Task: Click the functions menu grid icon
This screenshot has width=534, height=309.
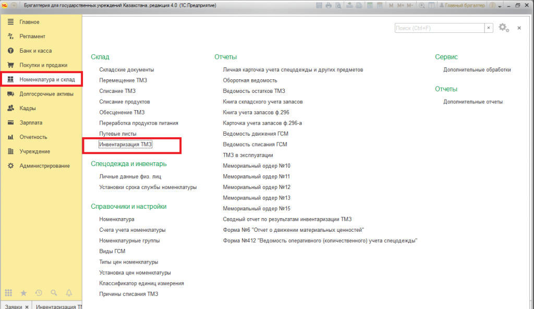Action: click(x=8, y=293)
